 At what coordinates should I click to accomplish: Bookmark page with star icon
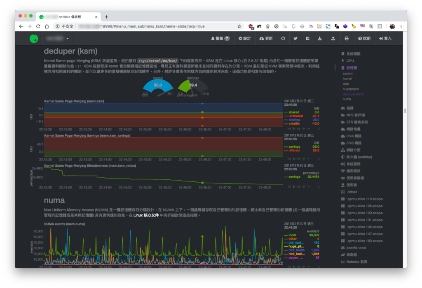point(239,26)
